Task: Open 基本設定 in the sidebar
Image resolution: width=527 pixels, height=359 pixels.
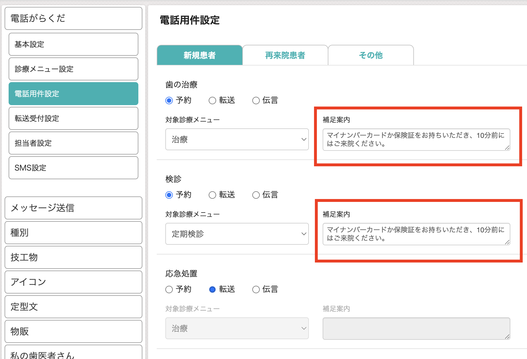Action: (x=73, y=44)
